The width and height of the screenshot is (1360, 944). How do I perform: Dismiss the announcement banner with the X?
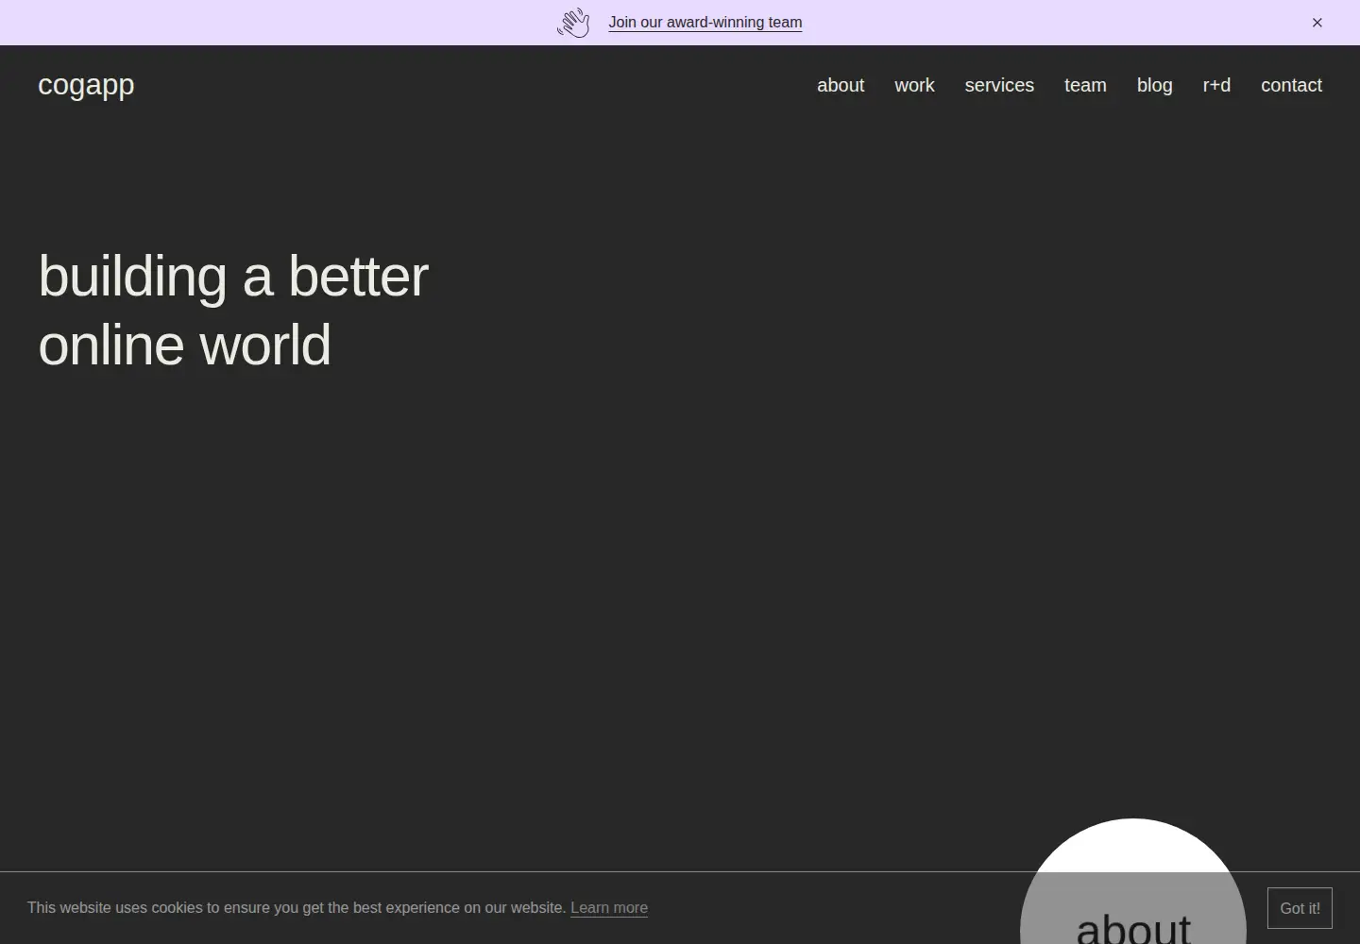click(1317, 23)
